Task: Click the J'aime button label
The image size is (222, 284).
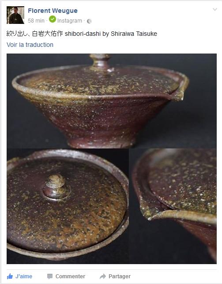Action: tap(24, 276)
